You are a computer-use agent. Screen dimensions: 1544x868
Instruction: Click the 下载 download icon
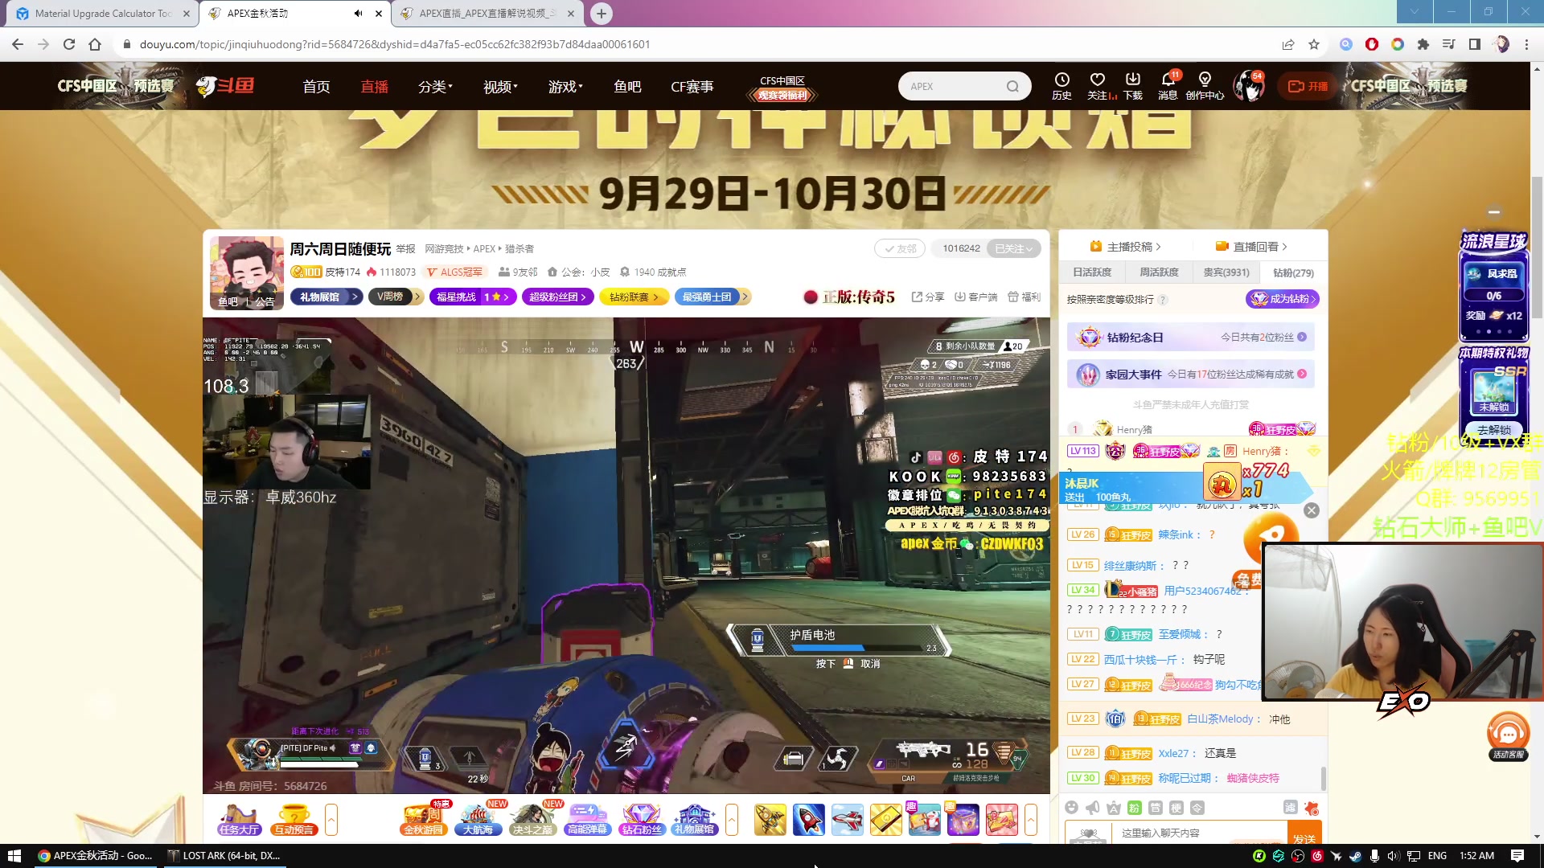pos(1132,85)
